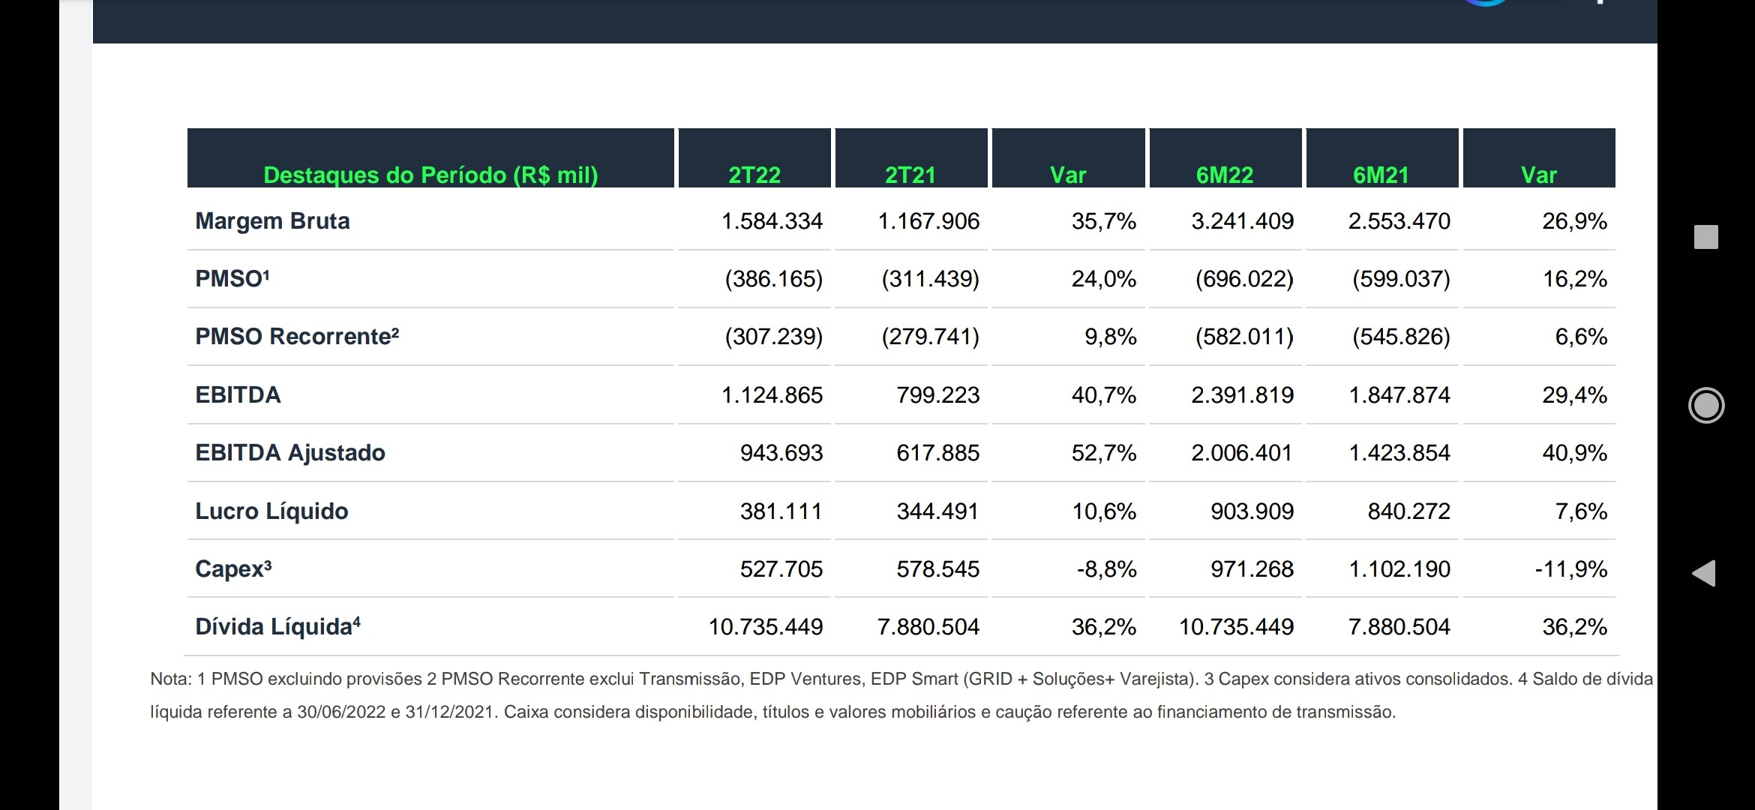The image size is (1755, 810).
Task: Select value (599.037)
Action: (1401, 279)
